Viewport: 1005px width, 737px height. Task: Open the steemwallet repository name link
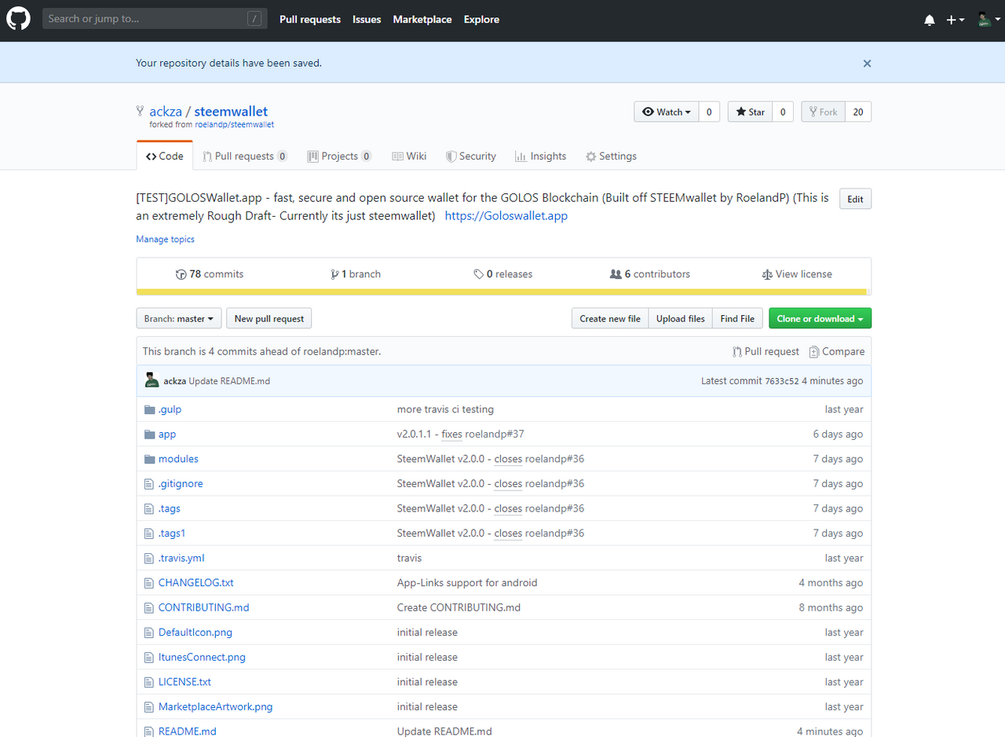231,112
